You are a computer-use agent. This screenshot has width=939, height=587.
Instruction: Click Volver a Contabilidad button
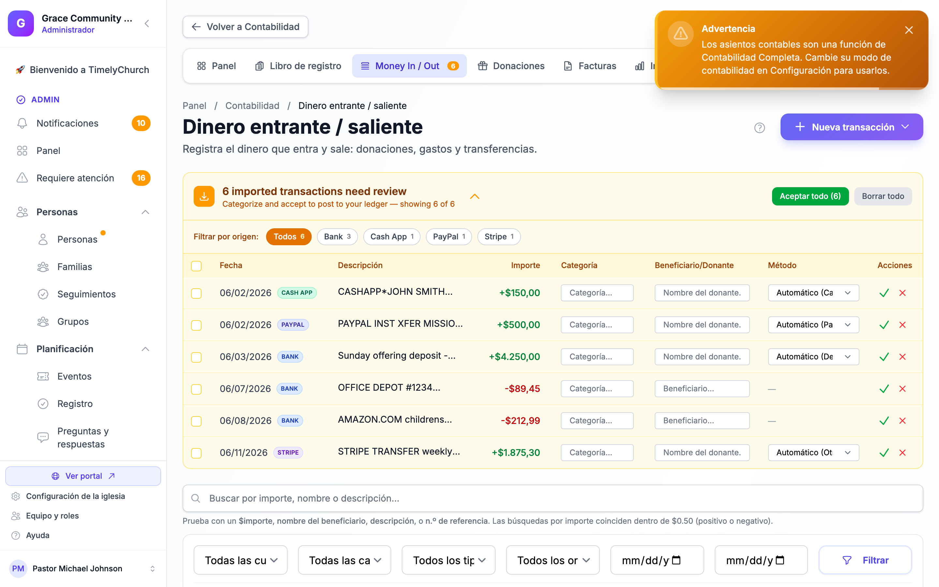[246, 27]
